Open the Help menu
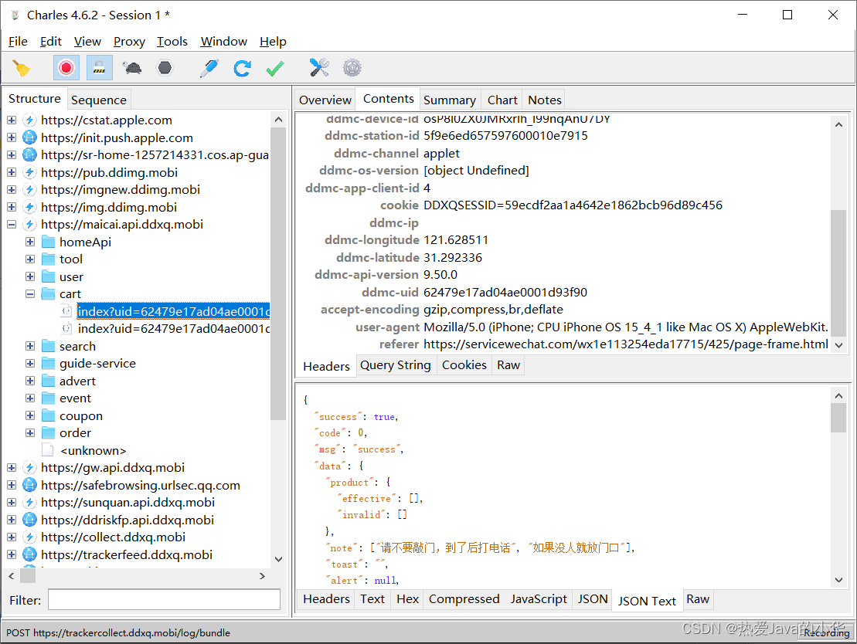 (x=273, y=42)
